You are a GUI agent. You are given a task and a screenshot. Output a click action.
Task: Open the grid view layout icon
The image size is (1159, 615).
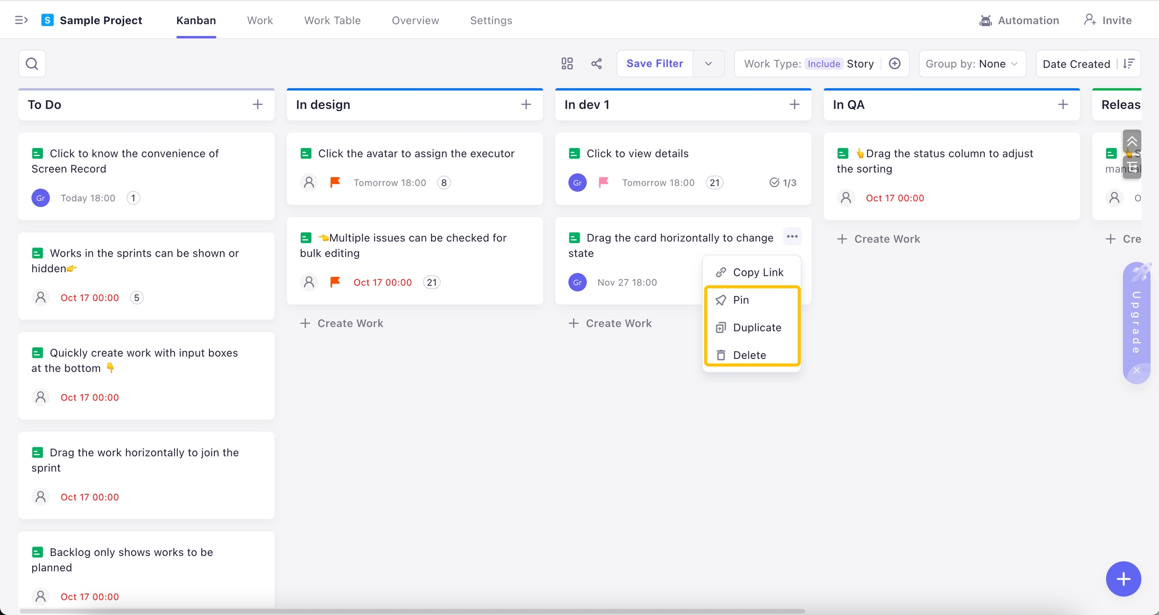567,64
